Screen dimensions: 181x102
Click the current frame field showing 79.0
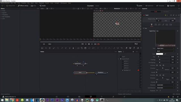[x=136, y=44]
